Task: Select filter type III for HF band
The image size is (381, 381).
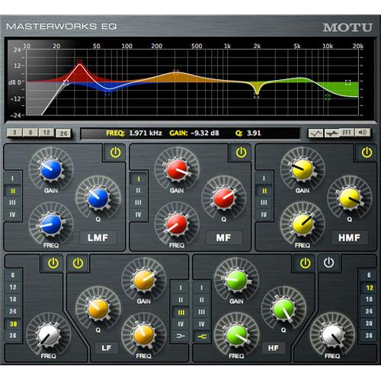Action: tap(202, 312)
